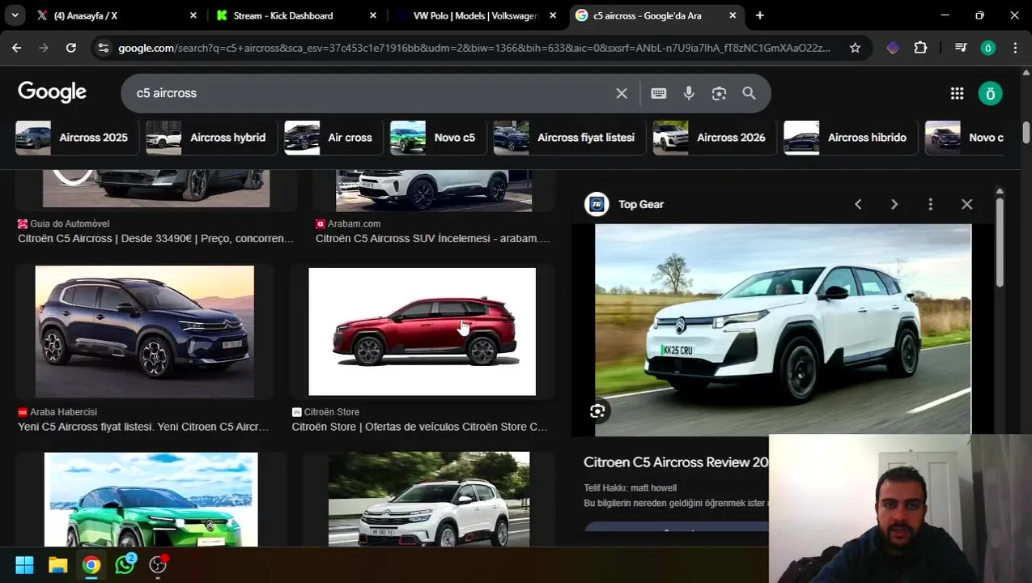The width and height of the screenshot is (1032, 583).
Task: Open the Chrome extensions puzzle menu
Action: [x=920, y=48]
